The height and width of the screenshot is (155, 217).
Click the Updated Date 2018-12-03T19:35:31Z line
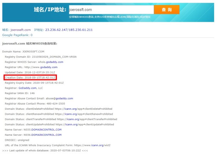(x=30, y=72)
